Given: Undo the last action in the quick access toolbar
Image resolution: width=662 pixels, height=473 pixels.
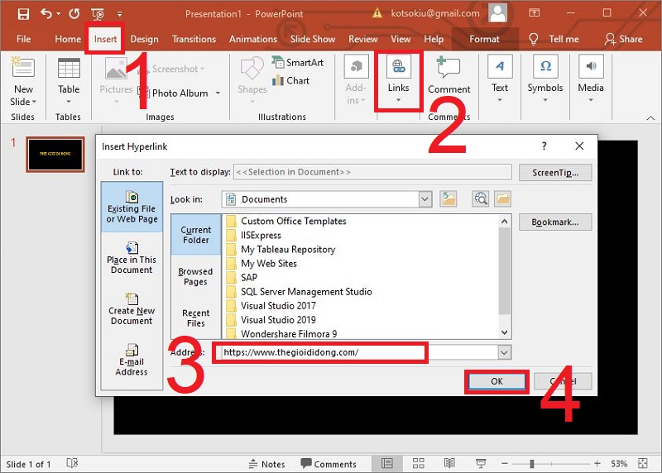Looking at the screenshot, I should 46,14.
